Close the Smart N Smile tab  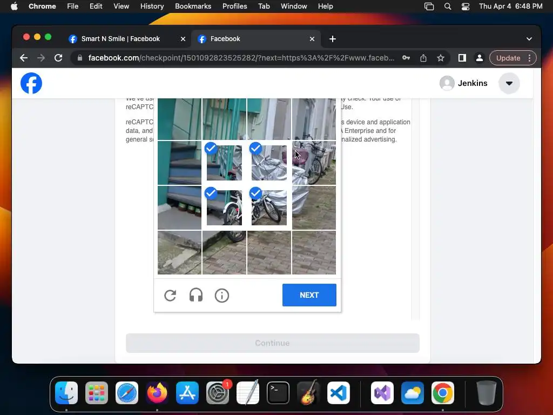click(183, 39)
